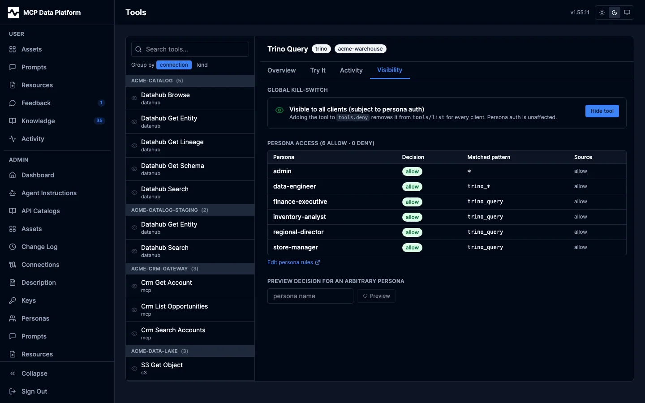Image resolution: width=645 pixels, height=403 pixels.
Task: Open admin Assets via its grid icon
Action: pos(13,229)
